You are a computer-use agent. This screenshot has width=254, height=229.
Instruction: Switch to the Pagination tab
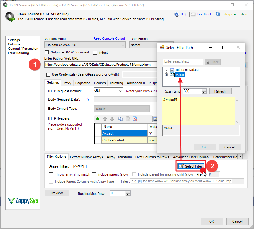[83, 83]
